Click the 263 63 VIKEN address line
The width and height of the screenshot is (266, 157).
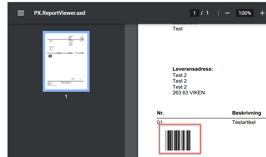[188, 92]
